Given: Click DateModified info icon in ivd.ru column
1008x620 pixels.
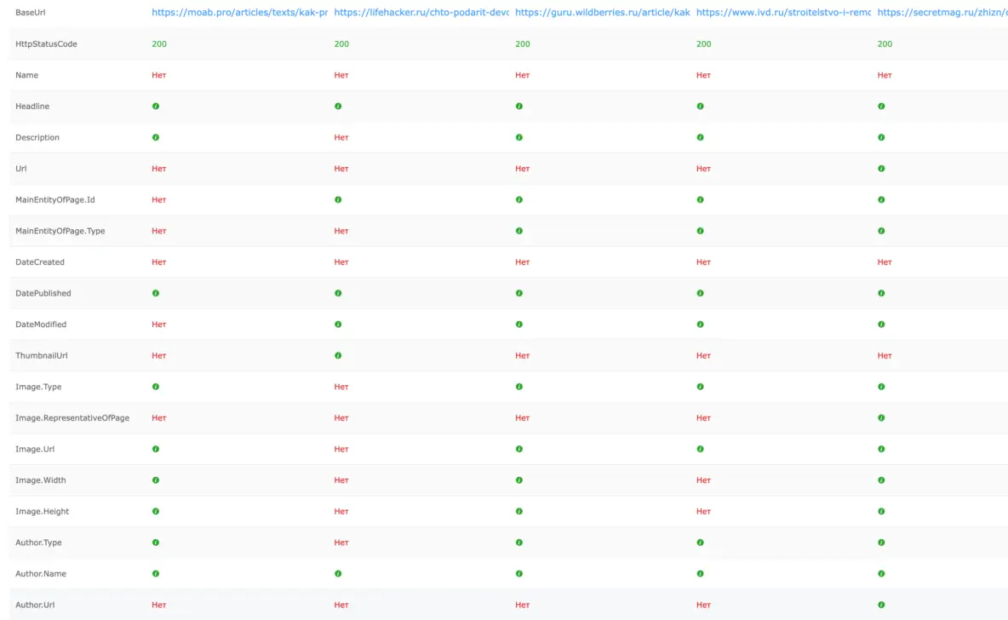Looking at the screenshot, I should click(x=700, y=324).
